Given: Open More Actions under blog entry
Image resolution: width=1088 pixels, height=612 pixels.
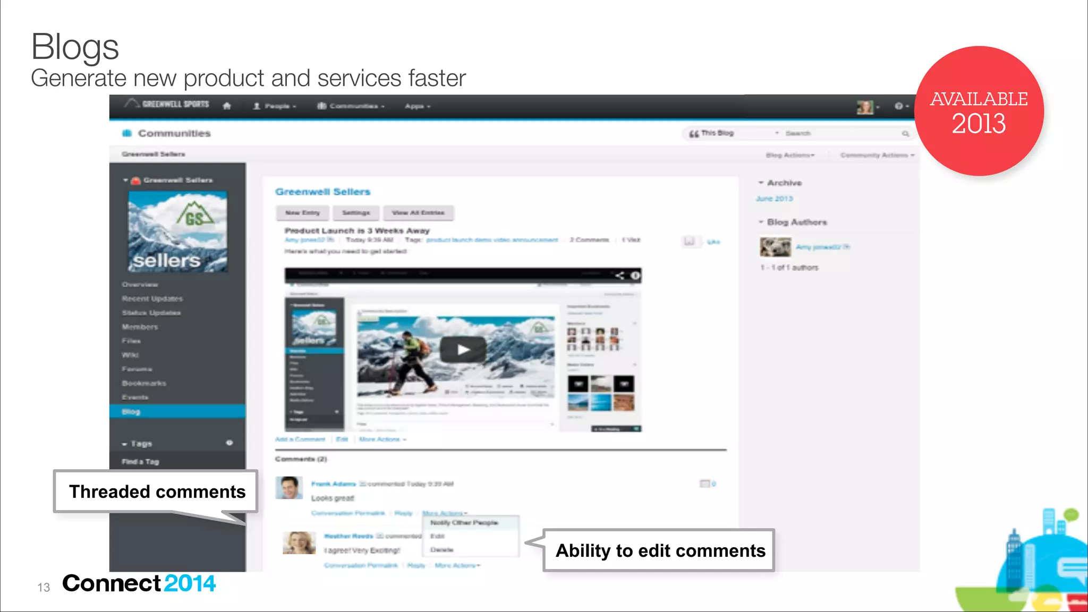Looking at the screenshot, I should click(382, 439).
